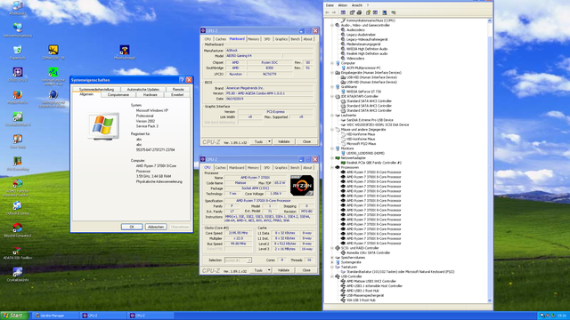The image size is (570, 320).
Task: Open the Outlook Express desktop shortcut
Action: pyautogui.click(x=18, y=208)
